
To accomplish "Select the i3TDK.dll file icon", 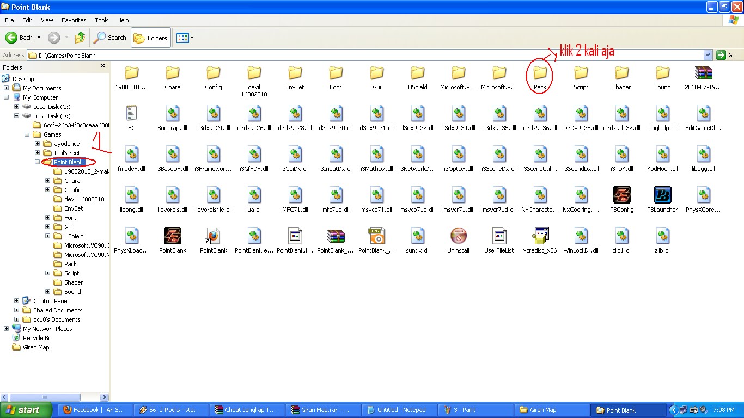I will tap(621, 154).
